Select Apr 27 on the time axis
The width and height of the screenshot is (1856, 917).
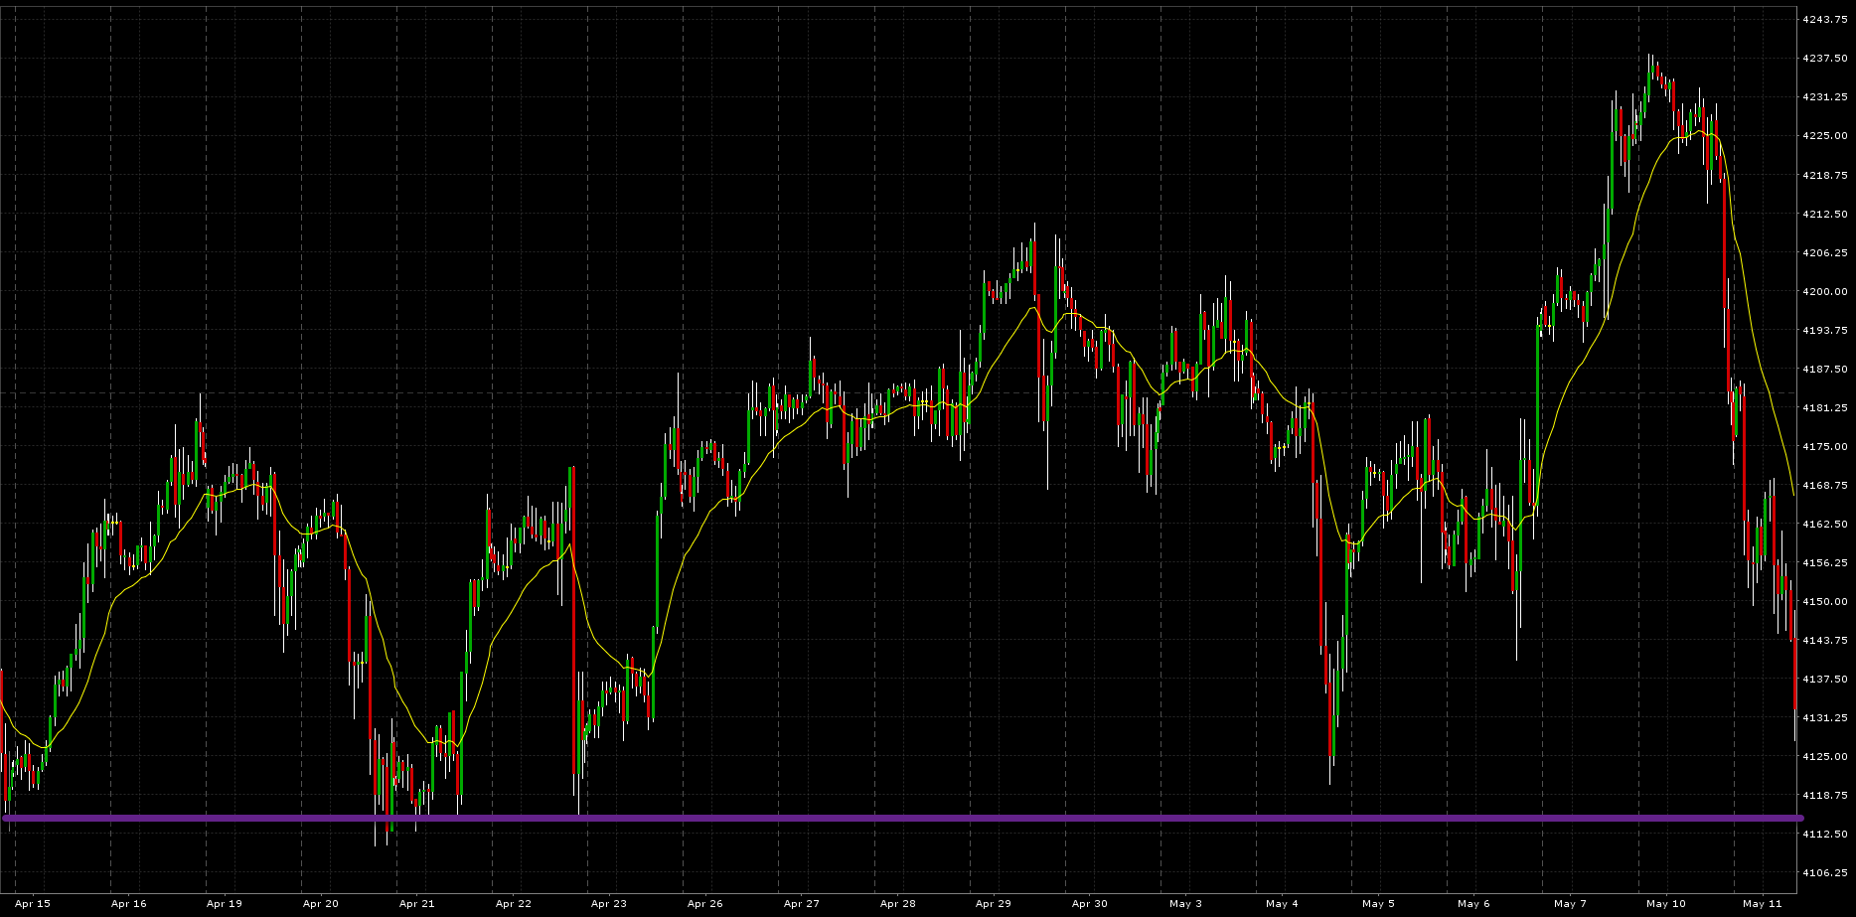tap(802, 903)
